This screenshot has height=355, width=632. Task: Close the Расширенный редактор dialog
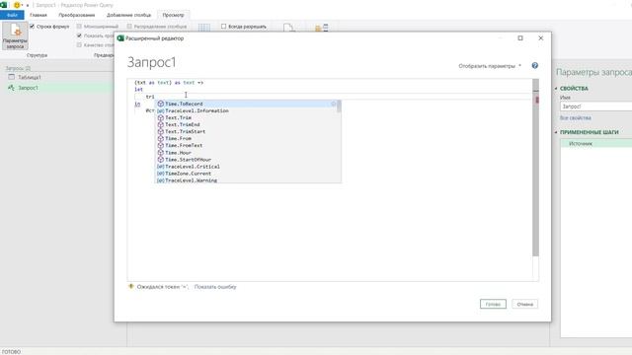pos(541,37)
